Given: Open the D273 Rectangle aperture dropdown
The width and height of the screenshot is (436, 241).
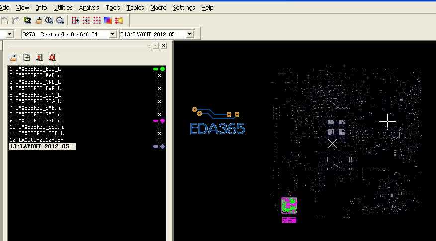Looking at the screenshot, I should [113, 34].
